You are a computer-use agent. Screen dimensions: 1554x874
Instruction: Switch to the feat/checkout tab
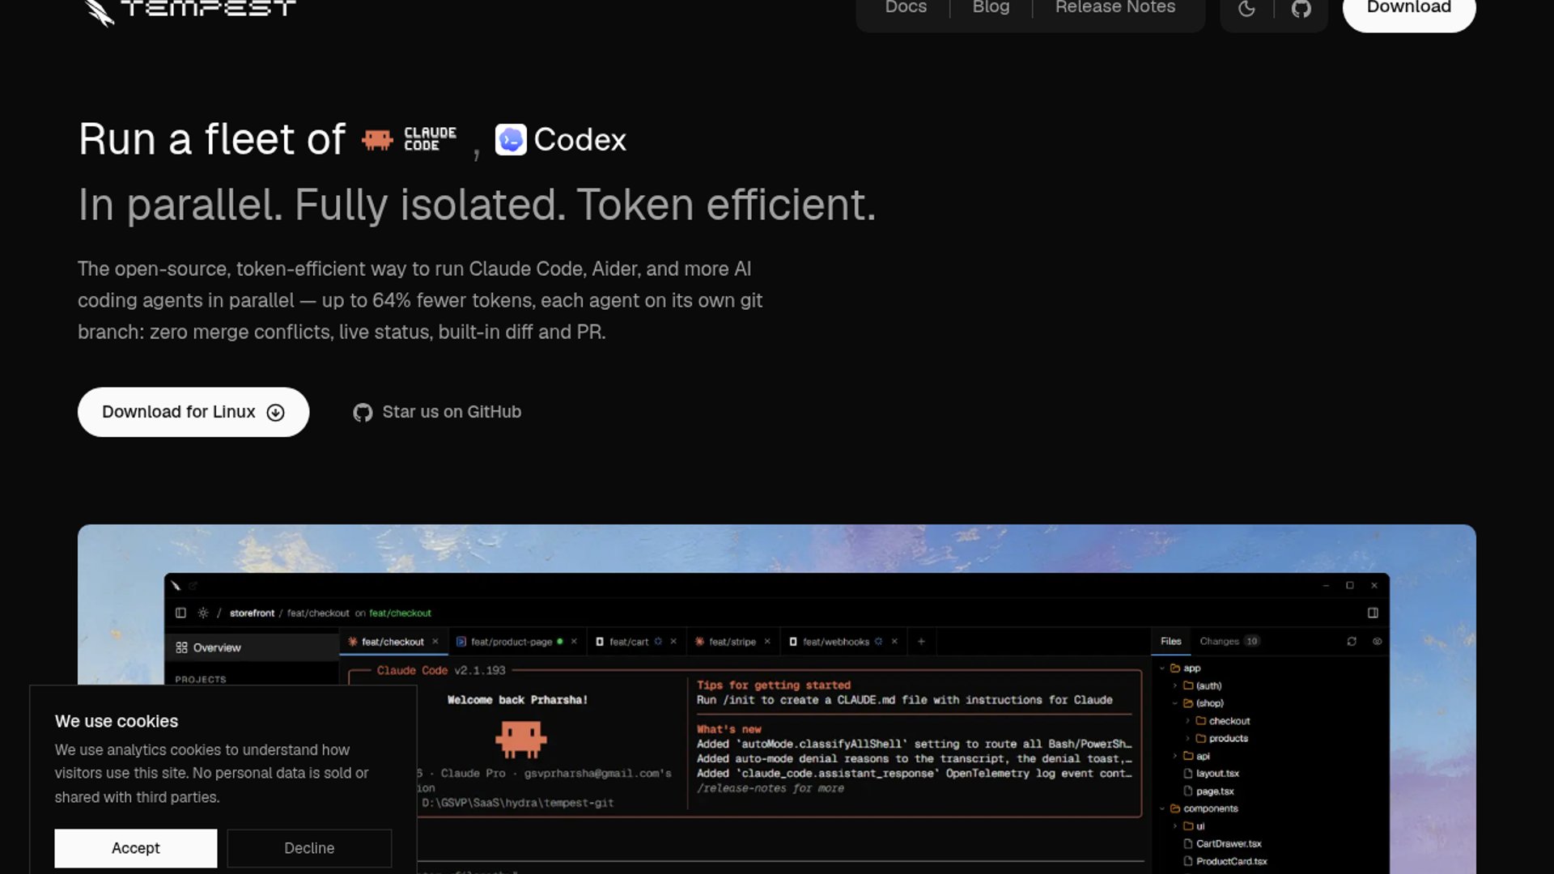pyautogui.click(x=392, y=642)
